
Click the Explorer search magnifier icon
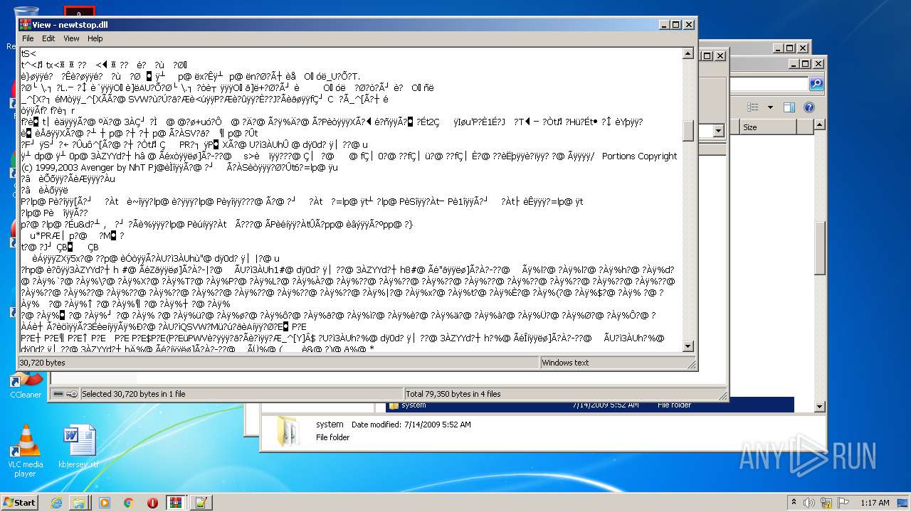pyautogui.click(x=816, y=85)
